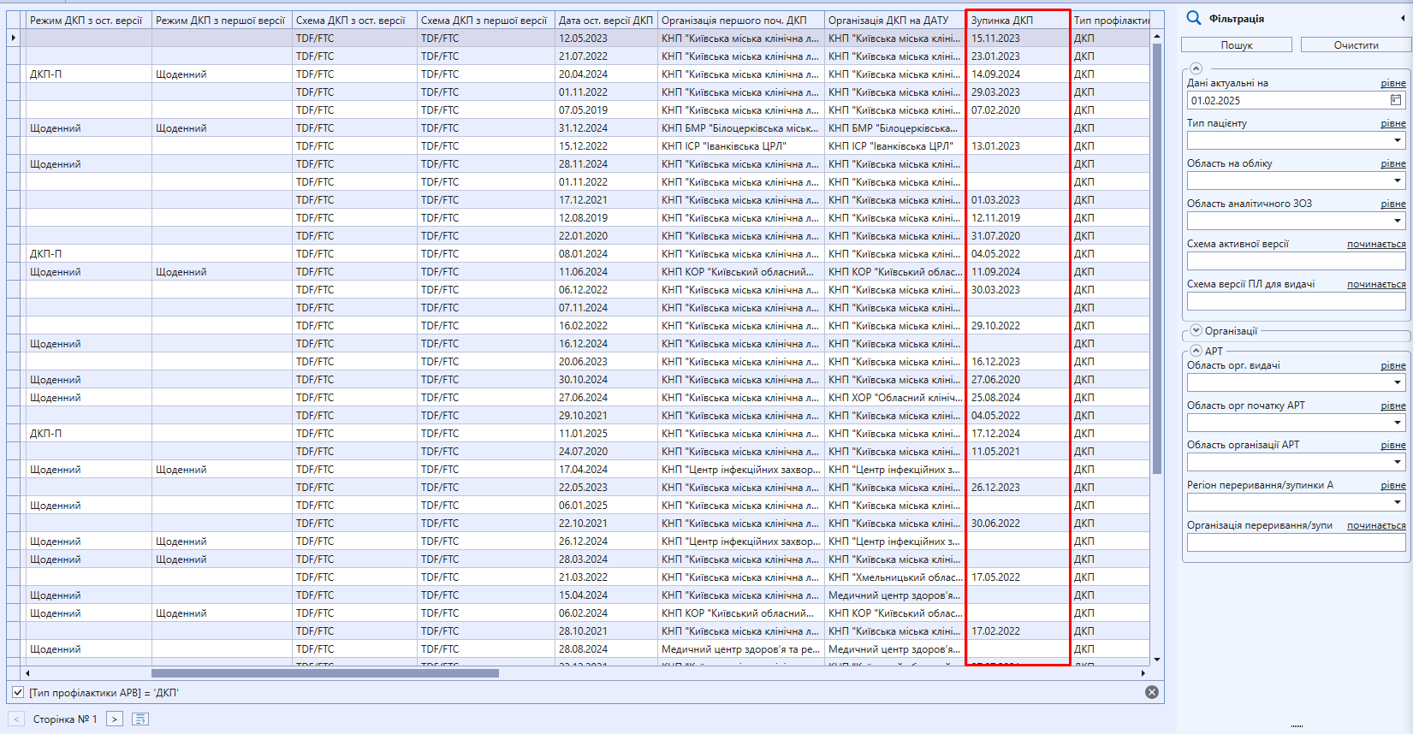Image resolution: width=1413 pixels, height=734 pixels.
Task: Open the Область орг початку АРТ dropdown
Action: click(1398, 423)
